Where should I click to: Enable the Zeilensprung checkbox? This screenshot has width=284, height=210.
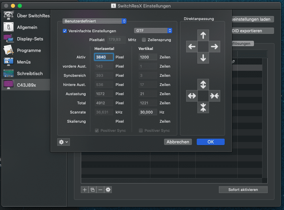(x=144, y=40)
